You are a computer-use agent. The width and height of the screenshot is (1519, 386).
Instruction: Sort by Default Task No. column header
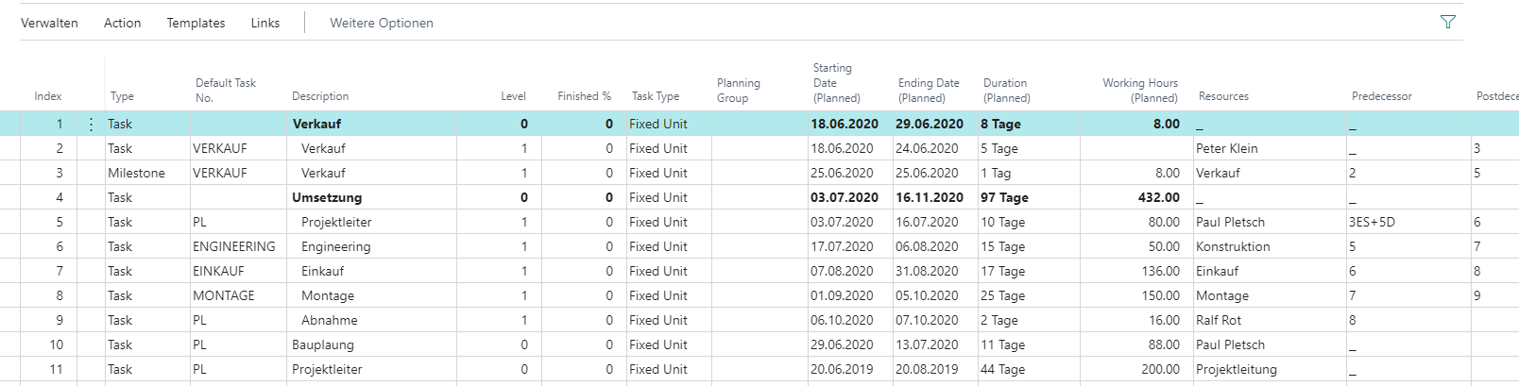[x=226, y=90]
